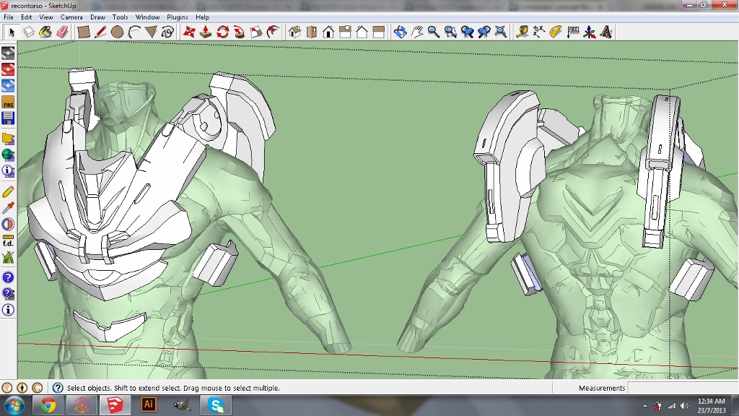Pick the Eraser tool
Image resolution: width=739 pixels, height=416 pixels.
pyautogui.click(x=62, y=32)
